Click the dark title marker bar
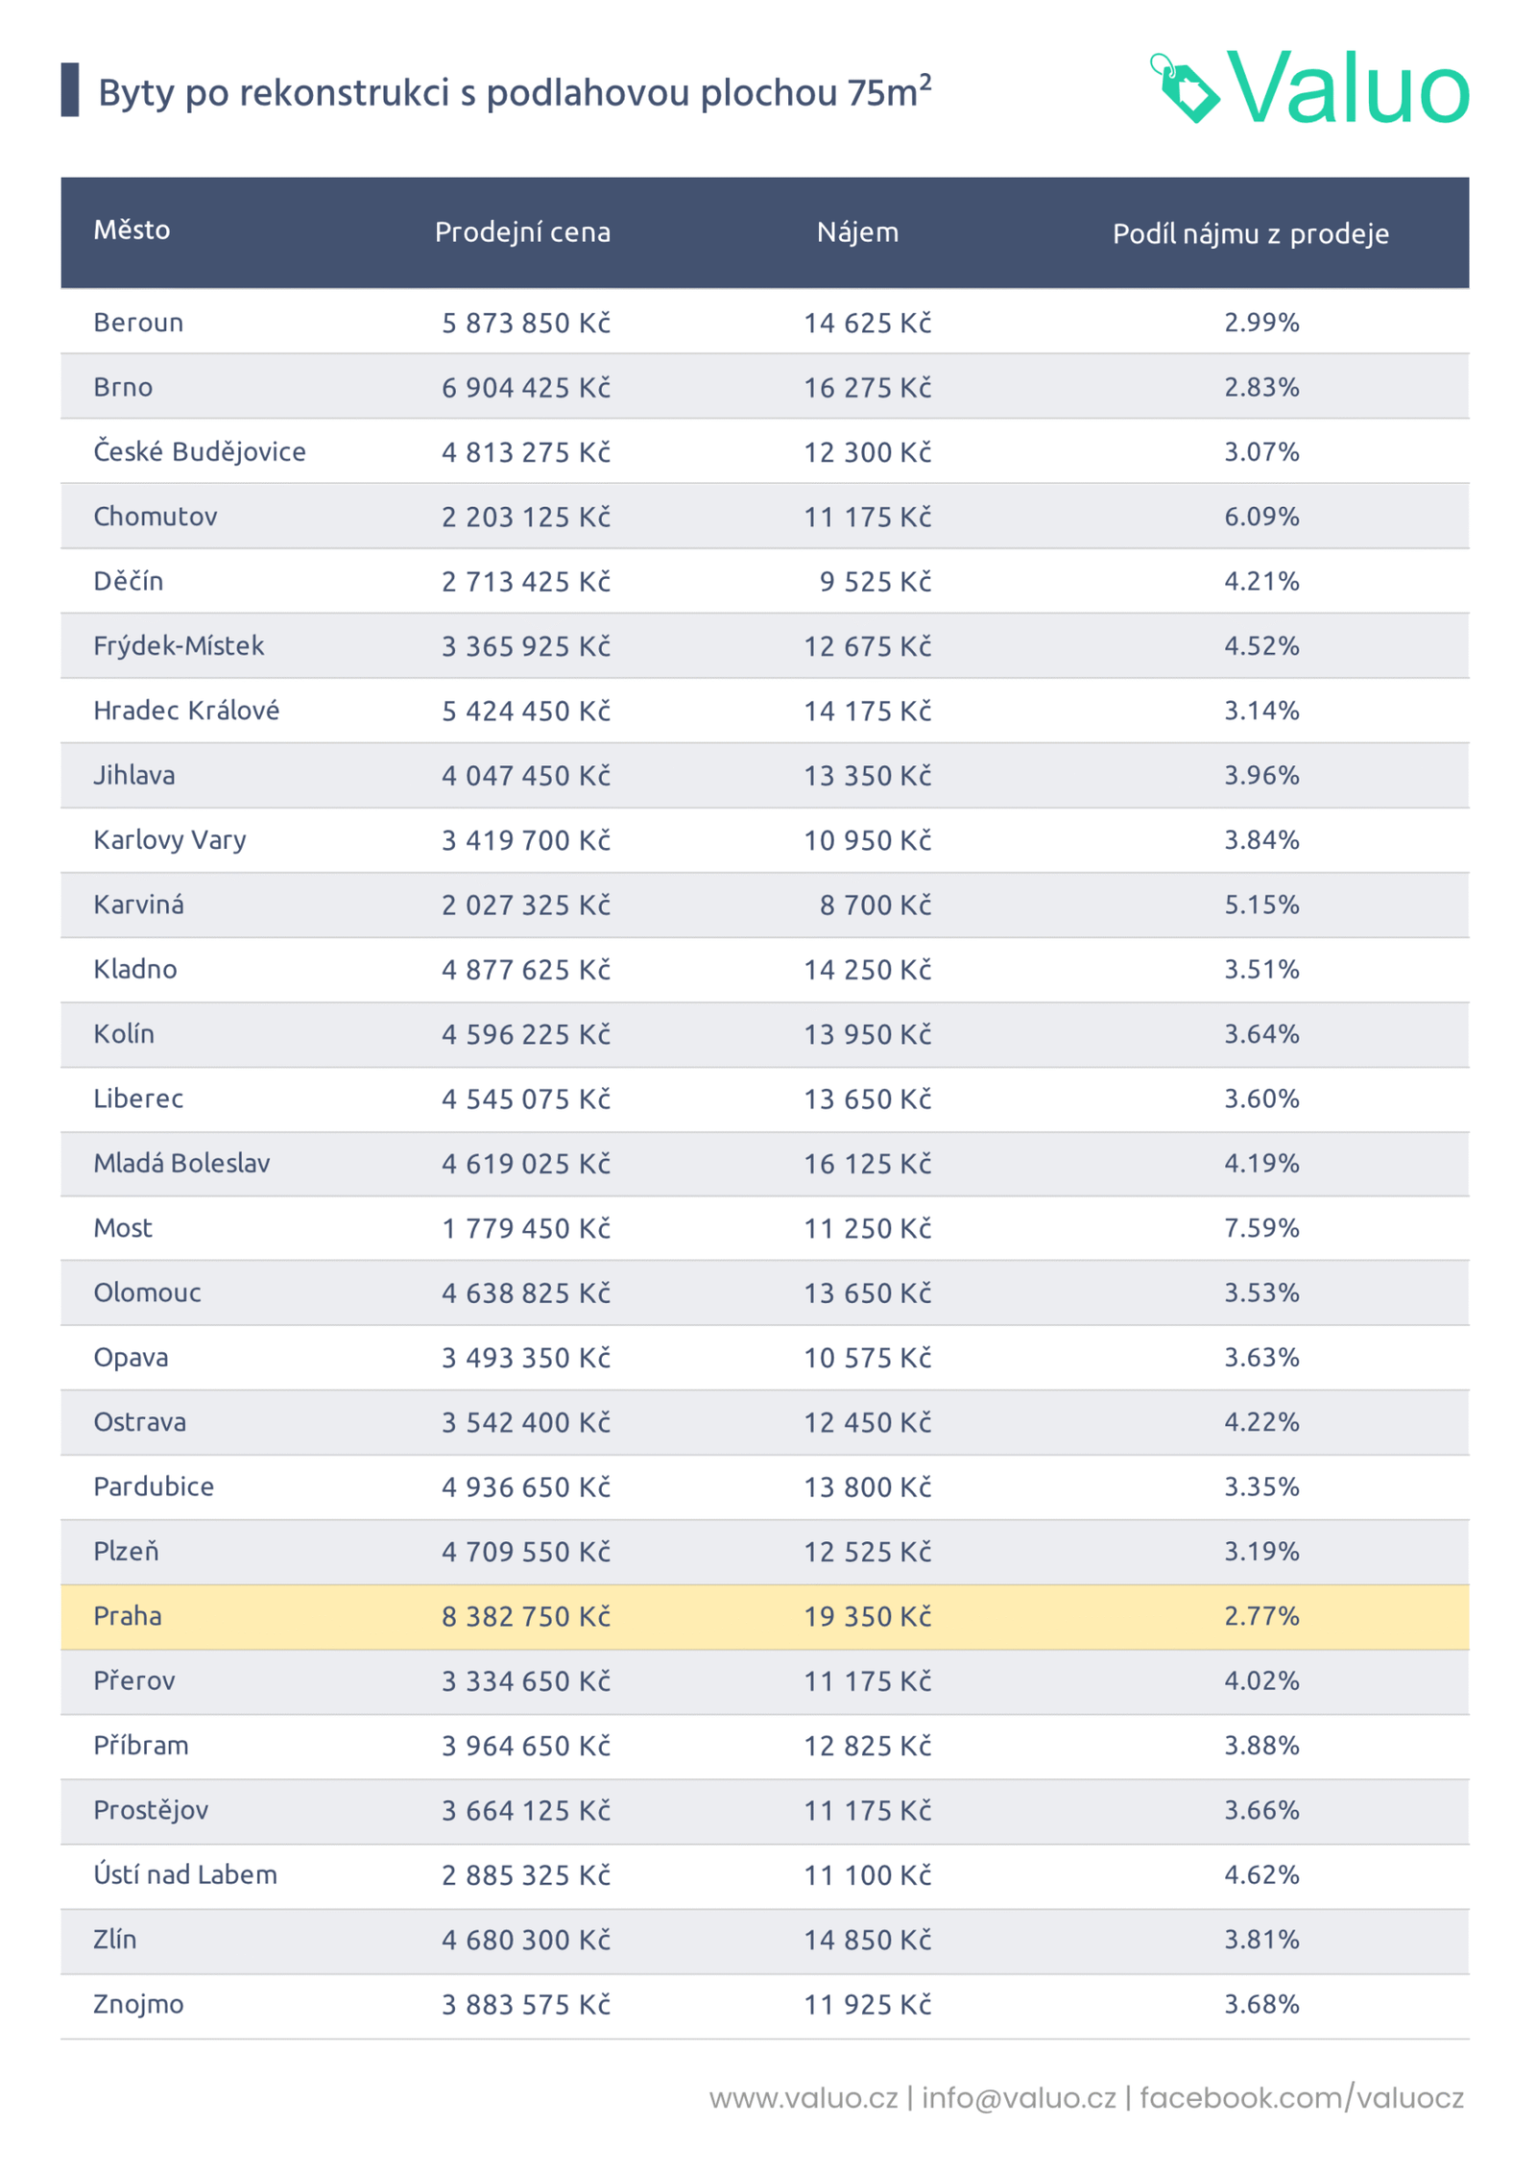 [x=69, y=89]
